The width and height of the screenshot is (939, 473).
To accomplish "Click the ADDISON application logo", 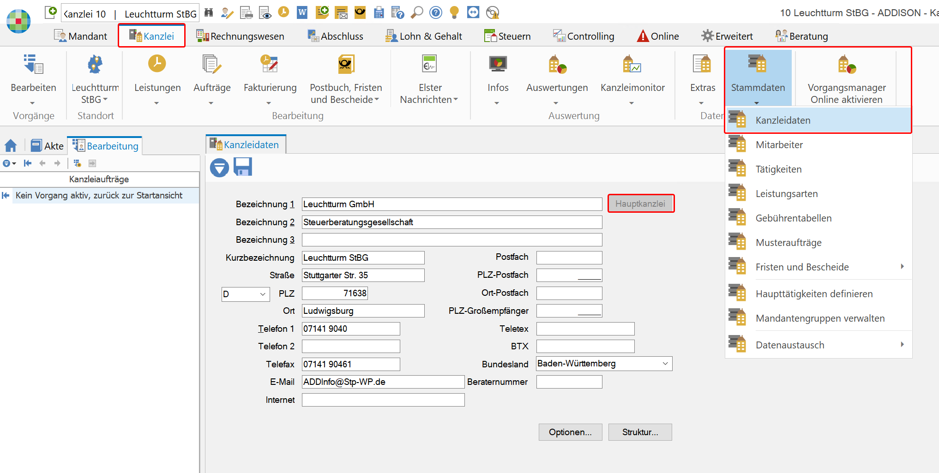I will 18,21.
